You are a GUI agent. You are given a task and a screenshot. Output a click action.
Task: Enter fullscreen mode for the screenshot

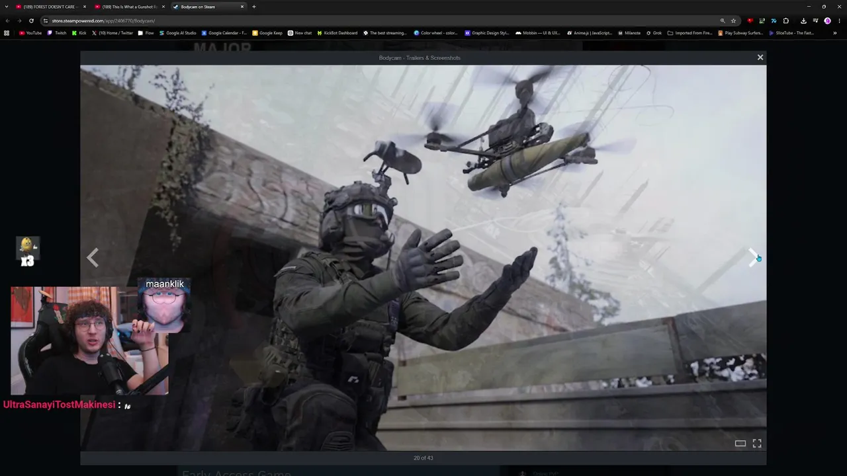(x=757, y=444)
